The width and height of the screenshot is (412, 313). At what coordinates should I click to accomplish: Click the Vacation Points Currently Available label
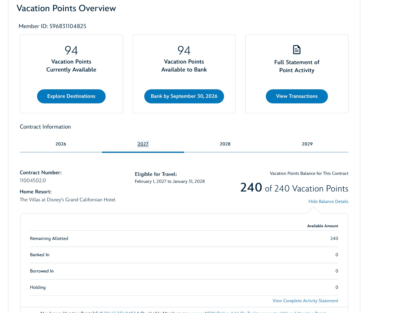pyautogui.click(x=71, y=66)
